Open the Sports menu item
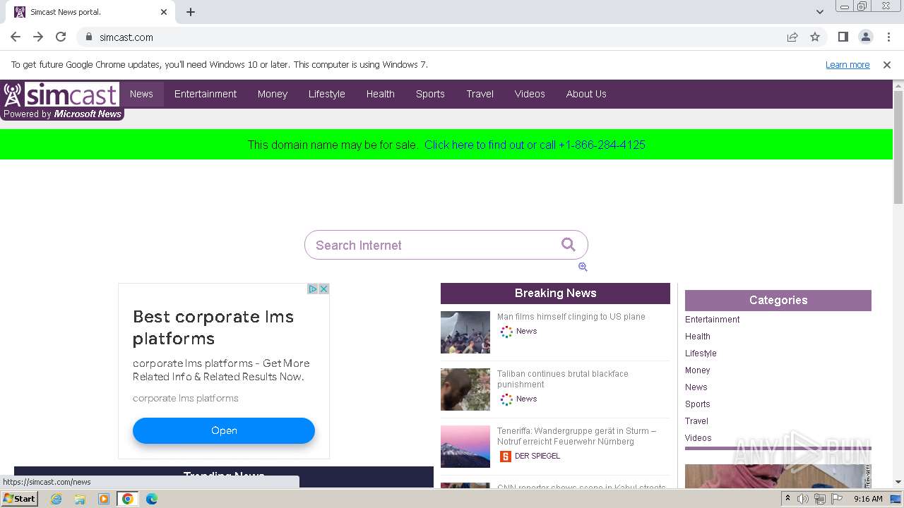The image size is (904, 508). click(x=430, y=94)
